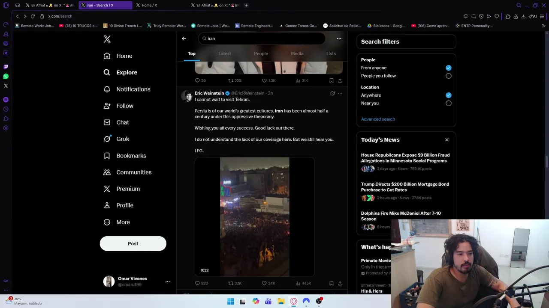
Task: Expand the bookmarks bar overflow chevron
Action: tap(543, 26)
